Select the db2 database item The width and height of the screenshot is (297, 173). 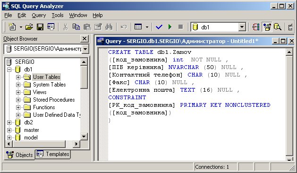coord(28,122)
